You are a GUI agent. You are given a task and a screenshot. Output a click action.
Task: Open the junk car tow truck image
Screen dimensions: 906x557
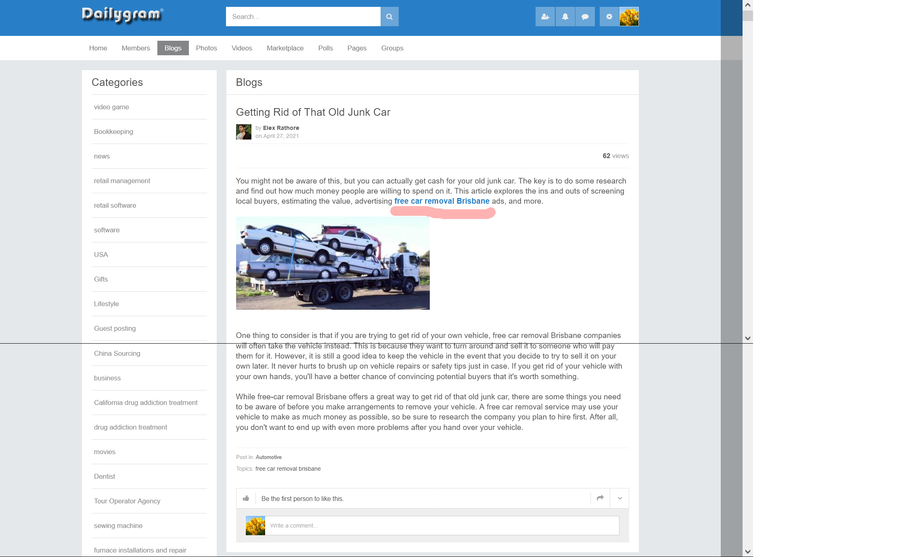pos(333,263)
